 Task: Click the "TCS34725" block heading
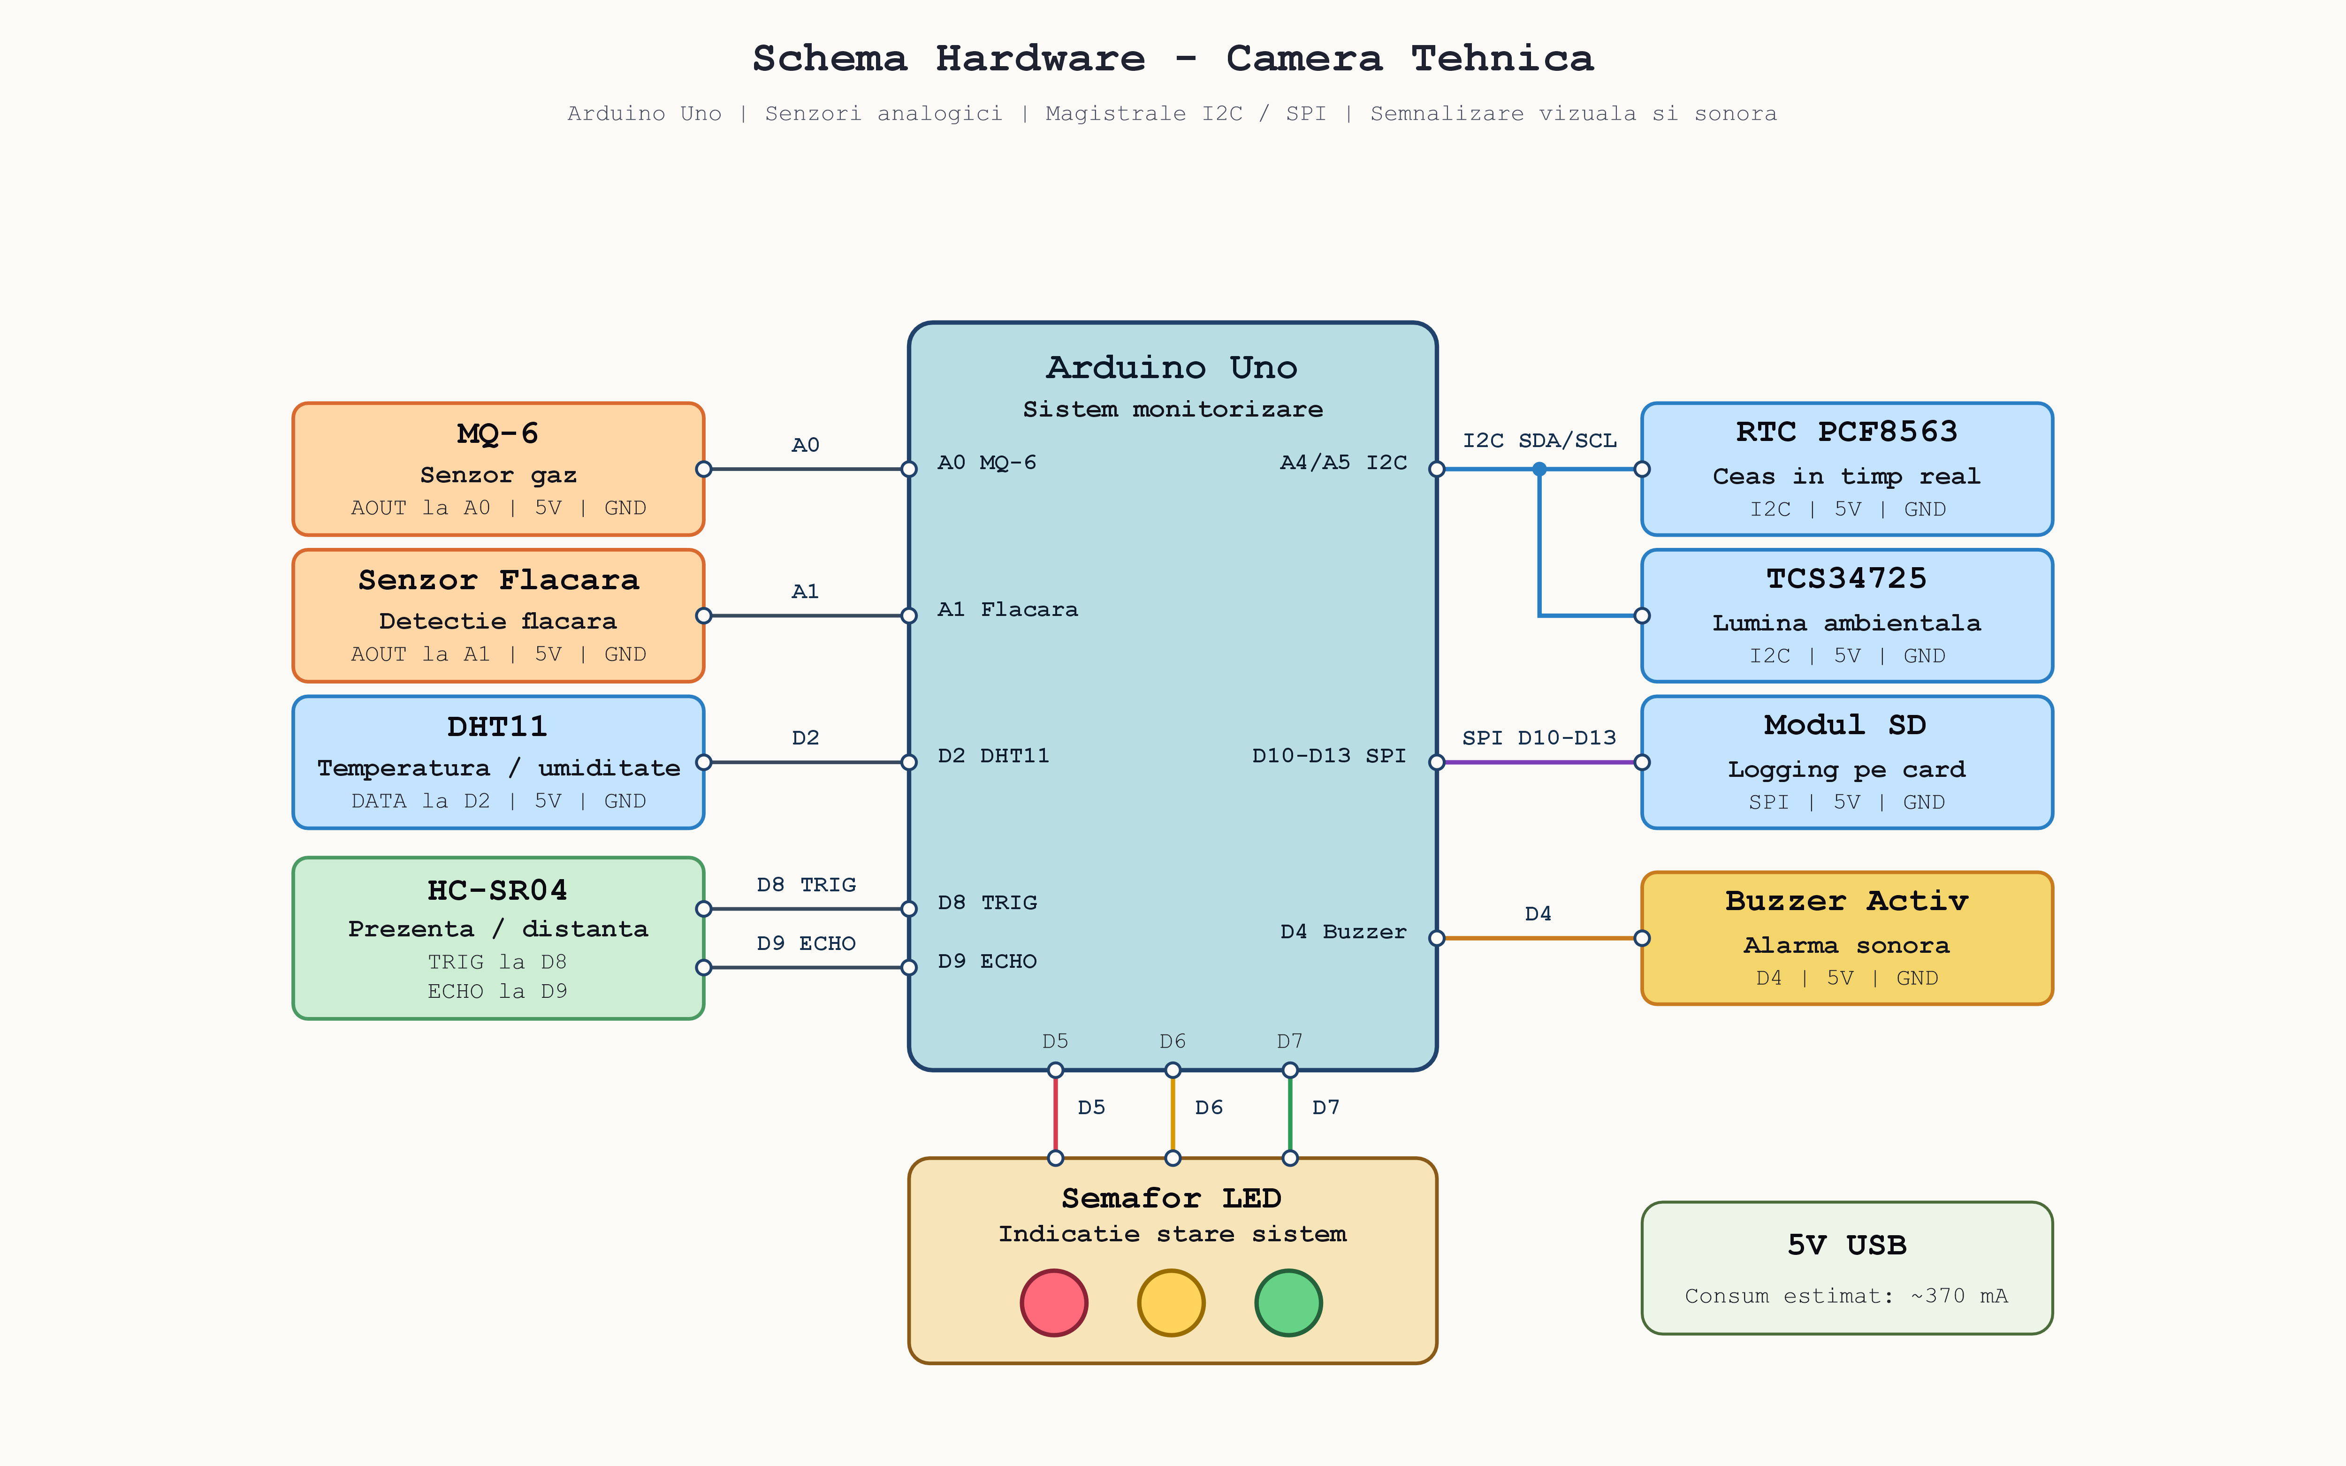pyautogui.click(x=1847, y=579)
